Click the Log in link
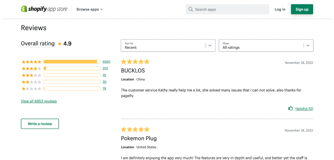This screenshot has height=160, width=334. click(x=280, y=9)
